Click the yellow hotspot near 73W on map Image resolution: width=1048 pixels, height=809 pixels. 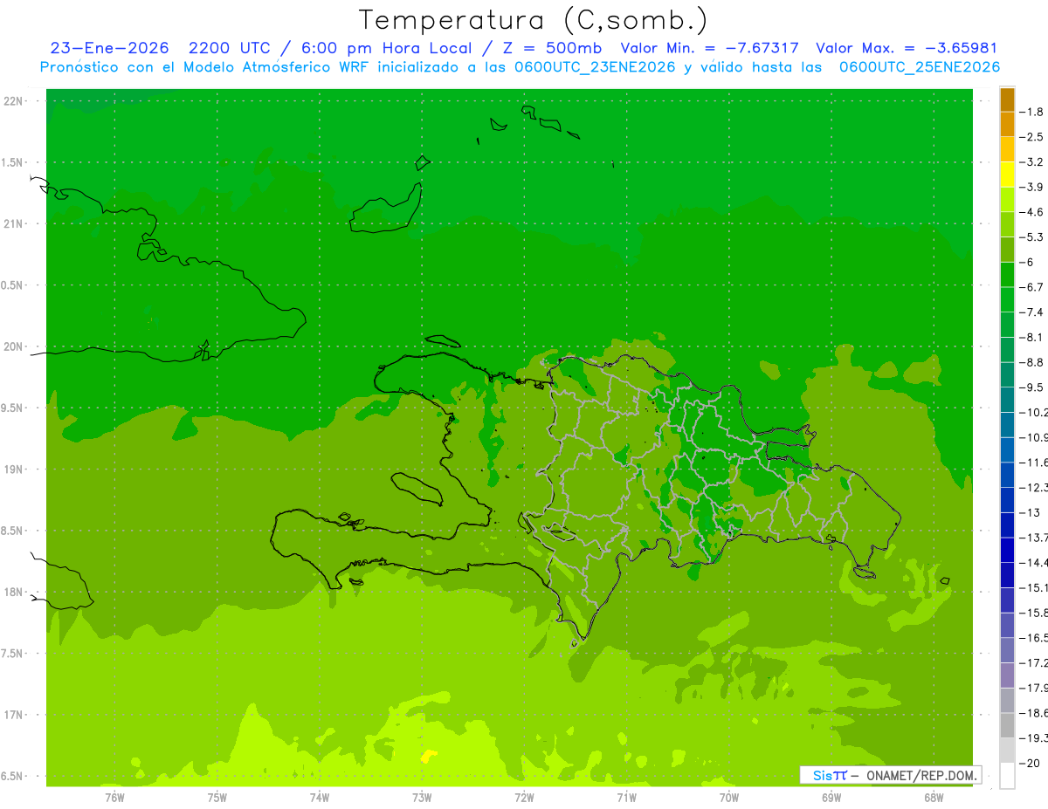coord(428,757)
